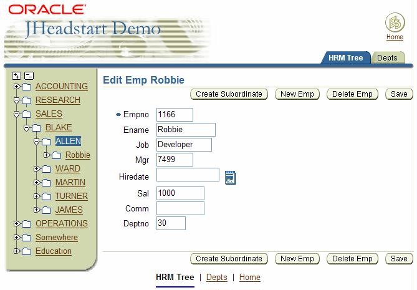Select Robbie employee in tree
This screenshot has height=290, width=417.
[78, 155]
